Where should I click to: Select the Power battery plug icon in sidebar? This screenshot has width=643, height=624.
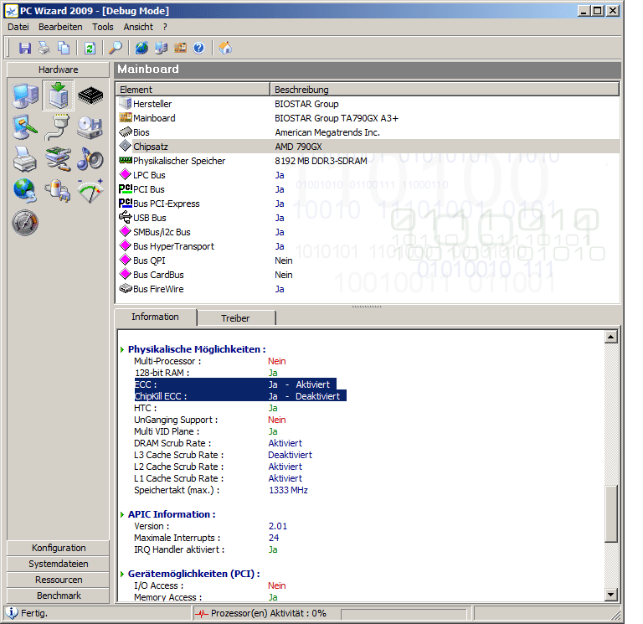tap(58, 190)
